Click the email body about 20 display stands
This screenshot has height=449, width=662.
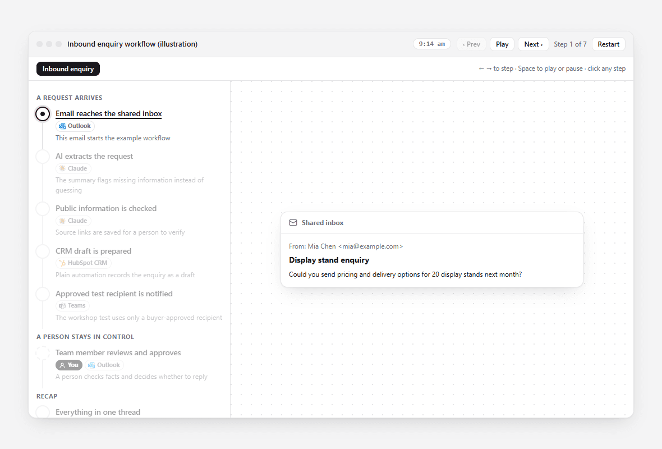[x=405, y=274]
